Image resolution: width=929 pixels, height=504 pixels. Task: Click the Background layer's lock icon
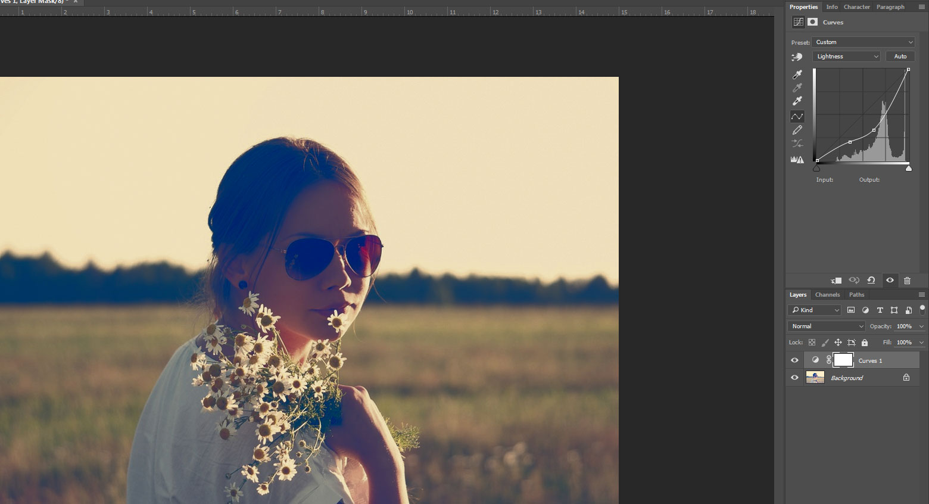click(x=906, y=378)
